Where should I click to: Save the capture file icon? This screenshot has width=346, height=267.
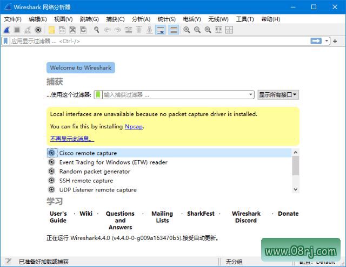[62, 30]
